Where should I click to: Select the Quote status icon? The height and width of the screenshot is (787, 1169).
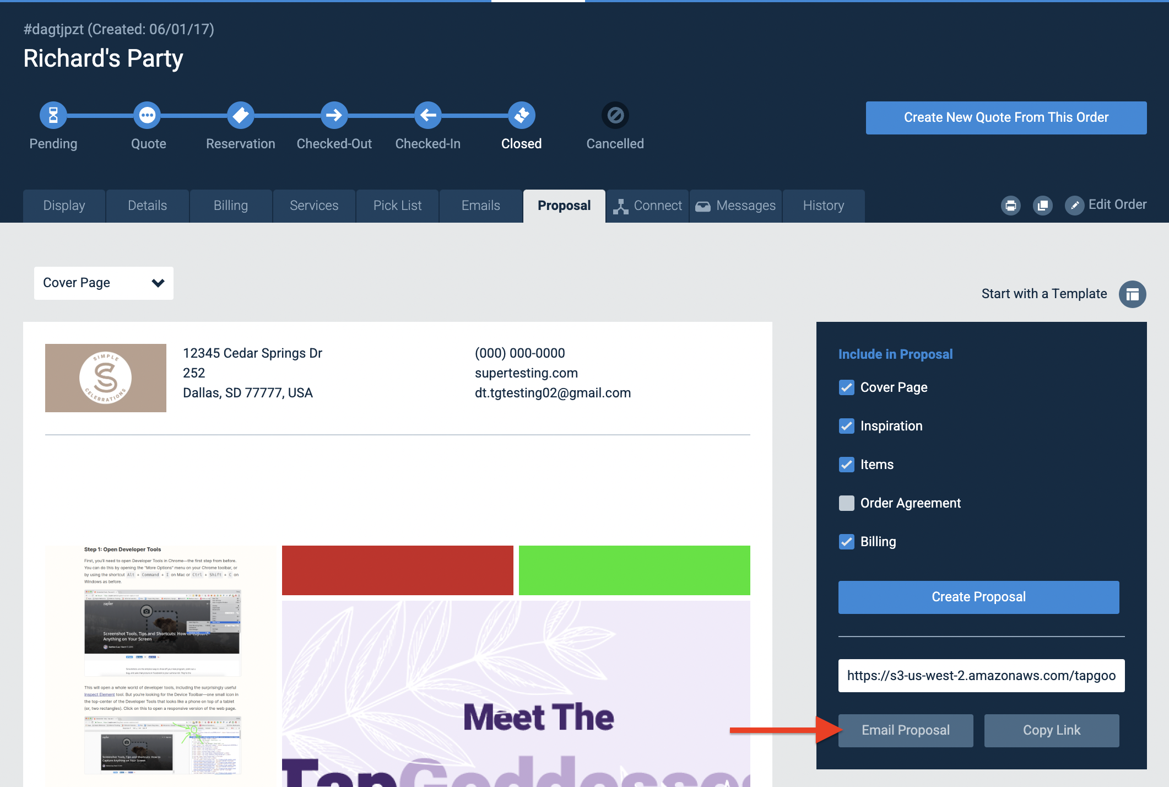coord(147,115)
